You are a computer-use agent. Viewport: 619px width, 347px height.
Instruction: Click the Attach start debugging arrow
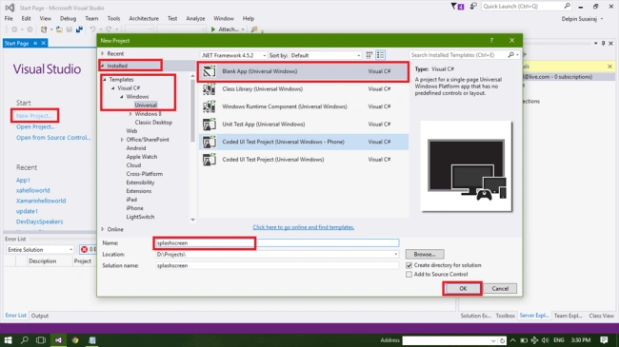[213, 29]
